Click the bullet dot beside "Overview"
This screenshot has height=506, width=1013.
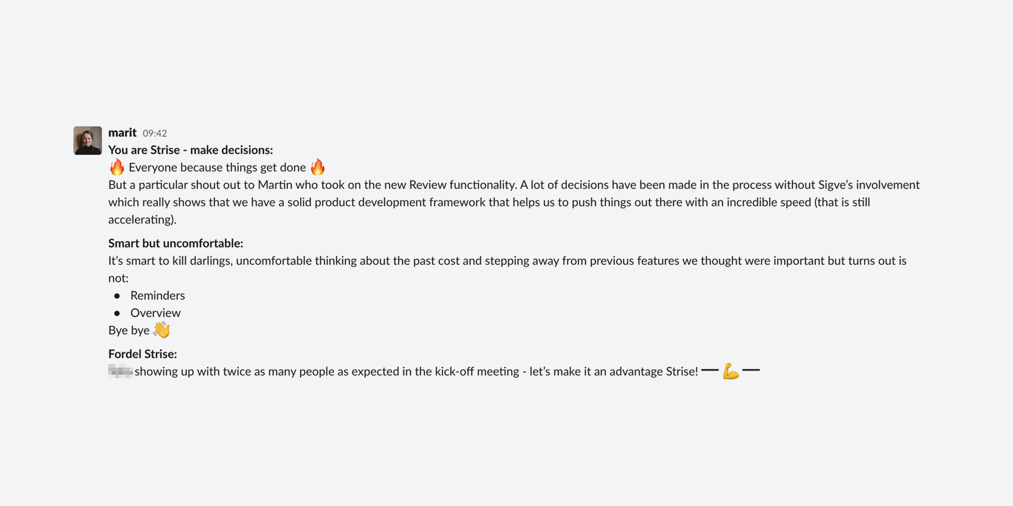[117, 313]
